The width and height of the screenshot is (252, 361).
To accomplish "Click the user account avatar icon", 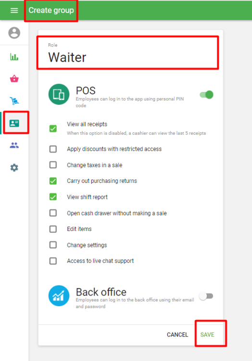I will coord(14,33).
